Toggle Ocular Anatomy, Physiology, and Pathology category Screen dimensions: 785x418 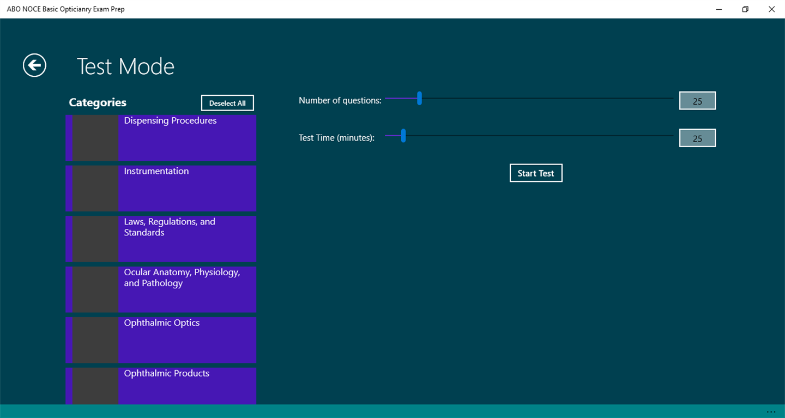click(x=161, y=290)
